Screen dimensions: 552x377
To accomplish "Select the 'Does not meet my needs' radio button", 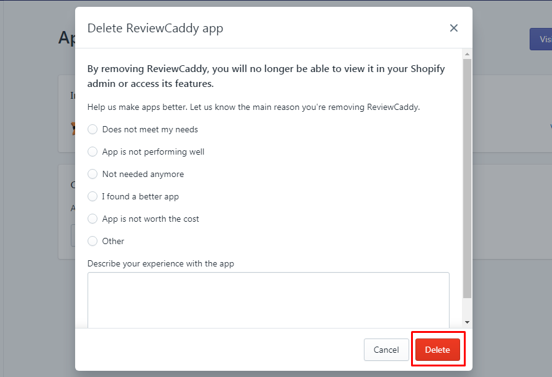I will tap(93, 129).
